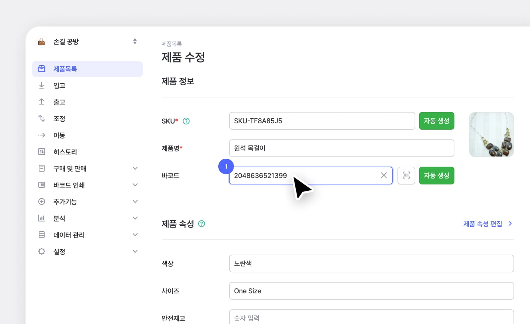Click the 제품 수정 page title
Viewport: 530px width, 324px height.
[183, 57]
